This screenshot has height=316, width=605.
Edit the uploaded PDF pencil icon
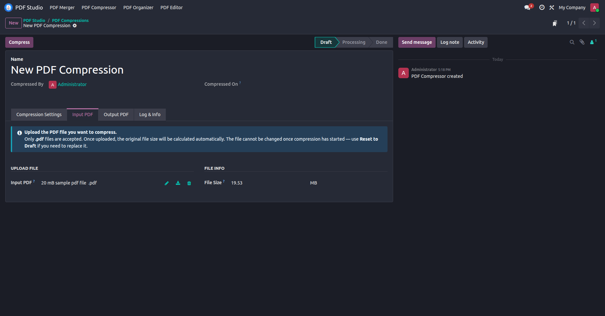click(167, 183)
